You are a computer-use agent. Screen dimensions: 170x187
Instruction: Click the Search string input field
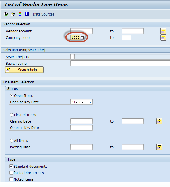120,63
